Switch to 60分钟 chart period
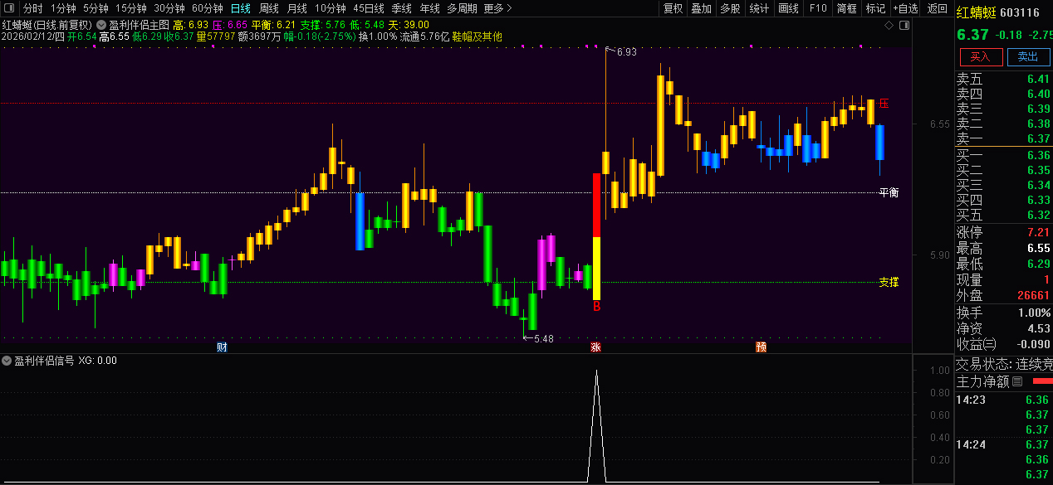1053x485 pixels. (x=208, y=8)
